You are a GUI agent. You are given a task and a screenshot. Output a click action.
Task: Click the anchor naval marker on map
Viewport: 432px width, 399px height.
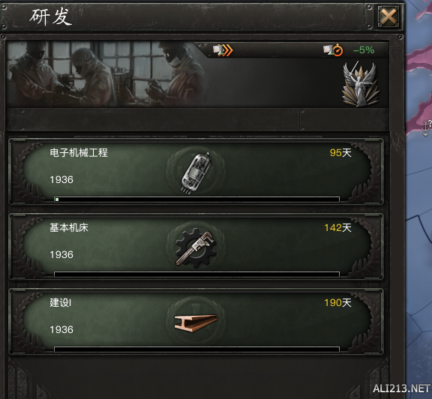coord(426,128)
